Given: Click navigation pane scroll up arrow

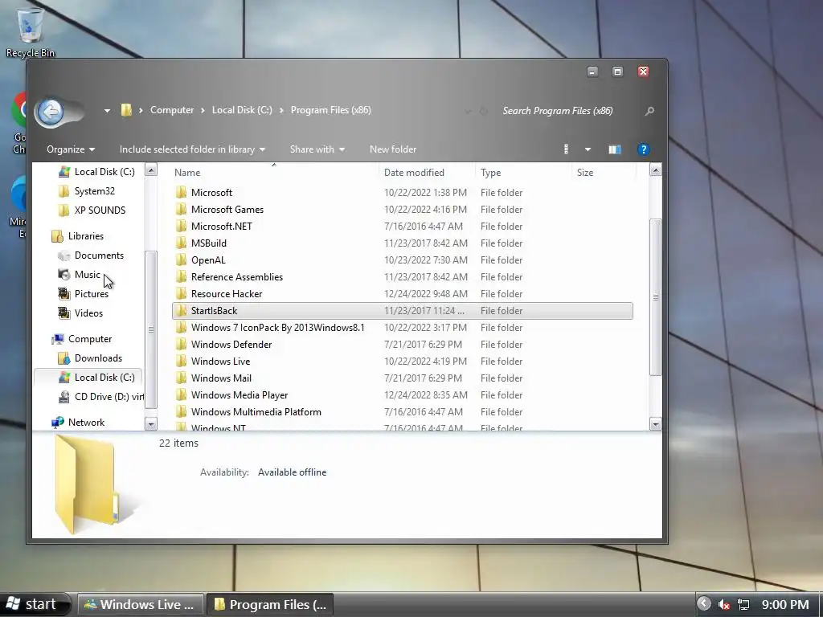Looking at the screenshot, I should click(151, 170).
